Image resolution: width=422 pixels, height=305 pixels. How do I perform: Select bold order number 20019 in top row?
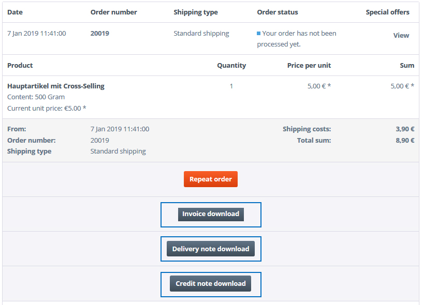(x=99, y=33)
